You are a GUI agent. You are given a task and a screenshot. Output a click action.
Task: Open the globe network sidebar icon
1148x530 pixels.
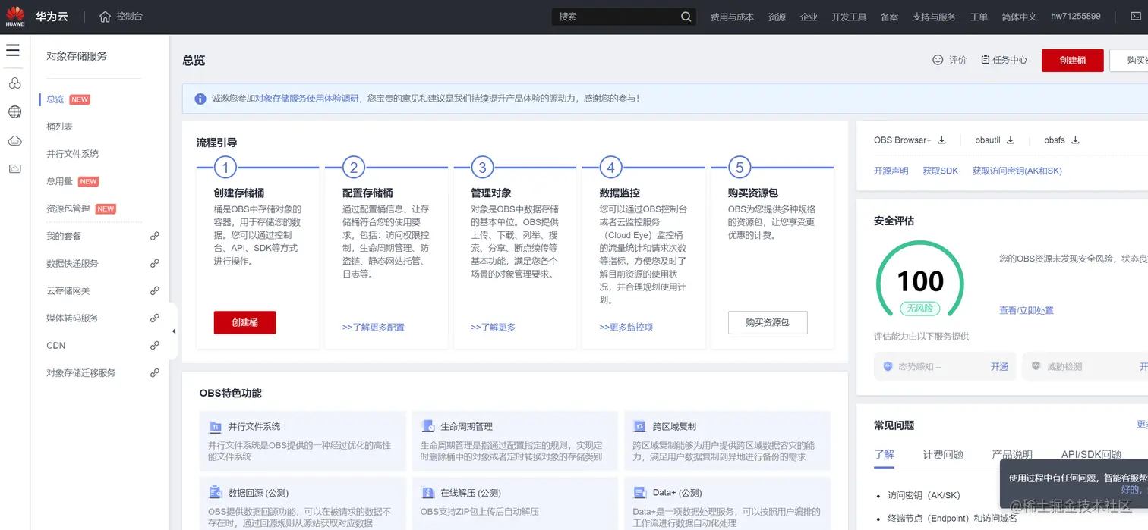[14, 112]
